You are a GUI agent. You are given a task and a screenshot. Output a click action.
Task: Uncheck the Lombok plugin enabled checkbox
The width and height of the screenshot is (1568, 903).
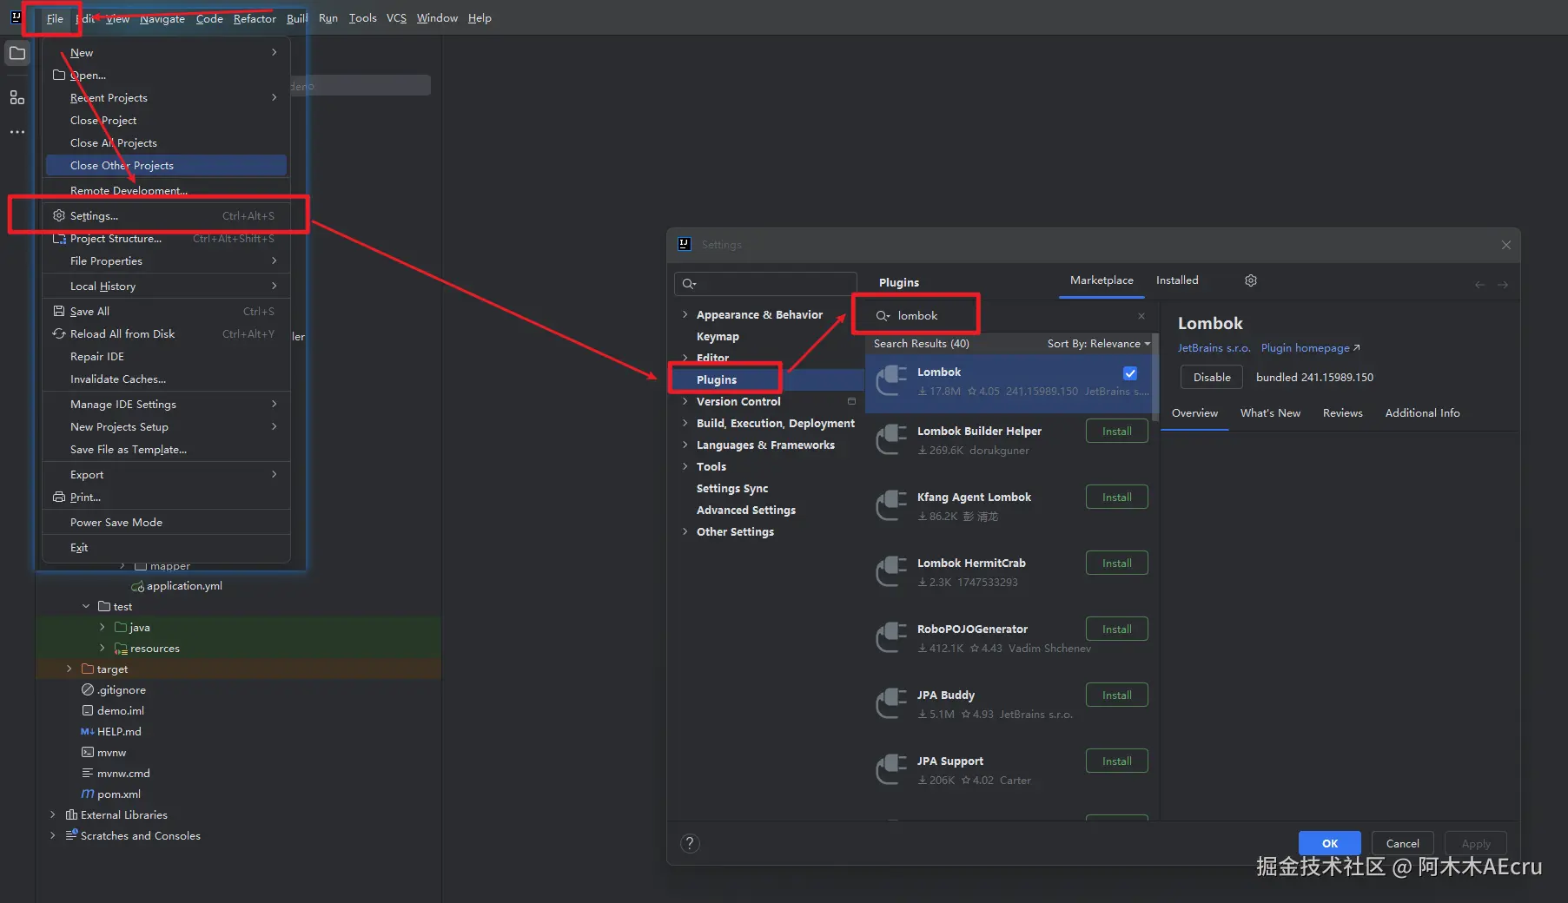point(1130,373)
